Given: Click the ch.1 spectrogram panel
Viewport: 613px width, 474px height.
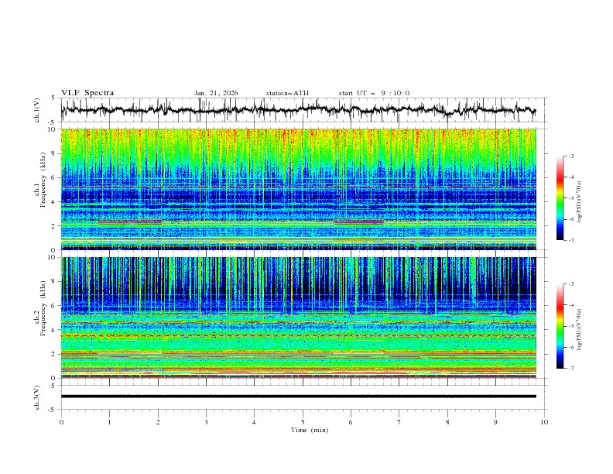Looking at the screenshot, I should point(299,189).
